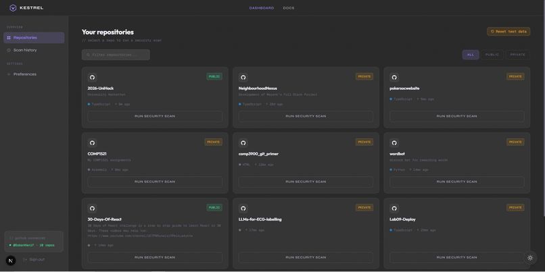Click the 2026-UniHack repository title
Screen dimensions: 545x272
tap(101, 88)
